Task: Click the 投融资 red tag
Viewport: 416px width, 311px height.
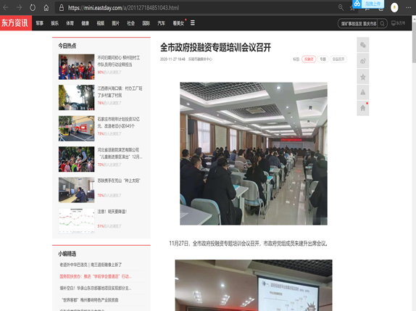Action: point(309,59)
